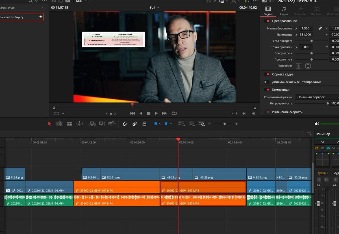This screenshot has width=339, height=234.
Task: Click the Масштабирование X value field
Action: (x=306, y=28)
